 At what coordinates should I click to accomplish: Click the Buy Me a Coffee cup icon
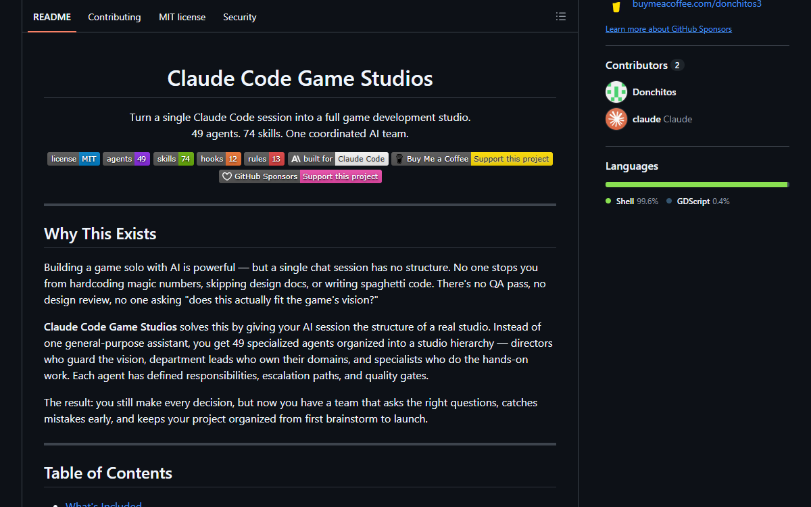click(616, 5)
